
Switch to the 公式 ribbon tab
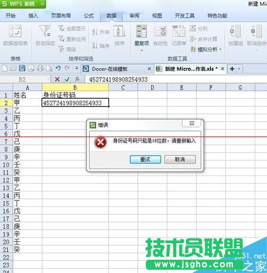[x=89, y=16]
